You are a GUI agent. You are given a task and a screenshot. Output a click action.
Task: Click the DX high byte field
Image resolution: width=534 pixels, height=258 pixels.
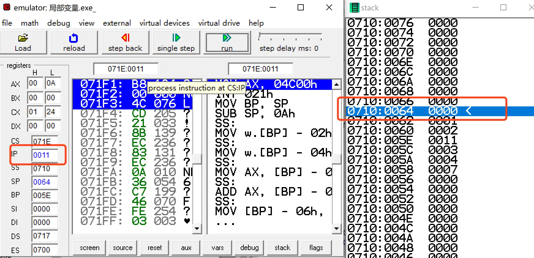pos(35,126)
